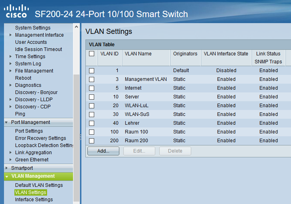Expand the Link Aggregation arrow
The width and height of the screenshot is (291, 204).
point(10,153)
